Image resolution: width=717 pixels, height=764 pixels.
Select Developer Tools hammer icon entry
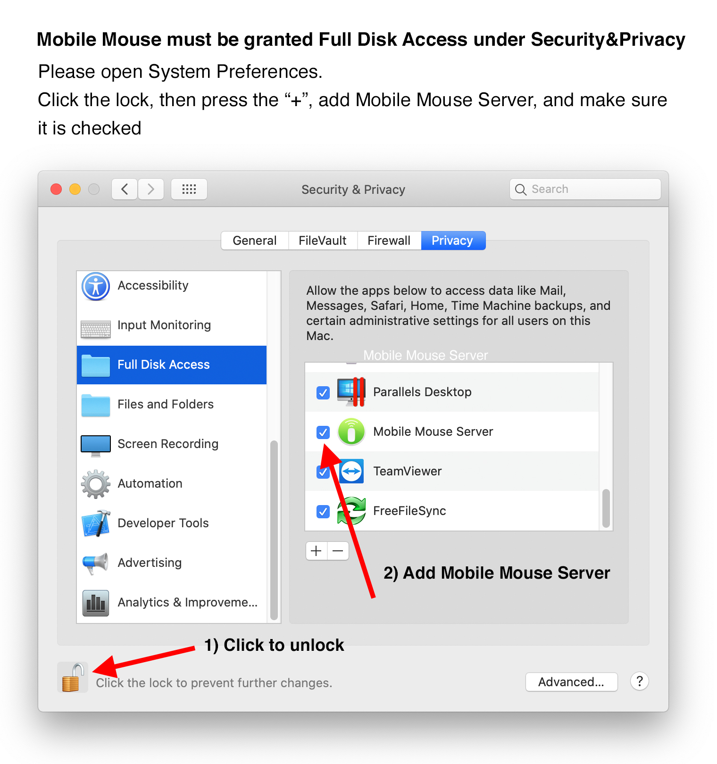96,523
